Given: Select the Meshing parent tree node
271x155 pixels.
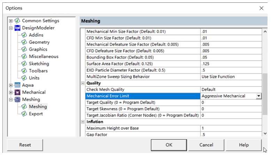Looking at the screenshot, I should [31, 100].
